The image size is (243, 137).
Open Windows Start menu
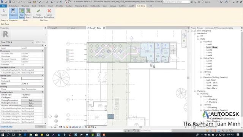pos(3,135)
